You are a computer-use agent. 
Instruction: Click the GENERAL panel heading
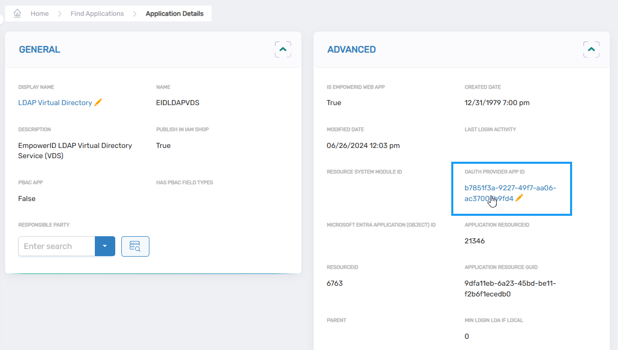point(39,49)
